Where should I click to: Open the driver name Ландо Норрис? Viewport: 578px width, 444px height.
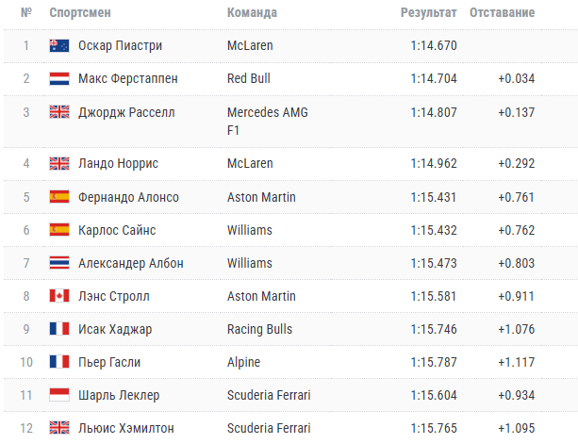coord(118,163)
